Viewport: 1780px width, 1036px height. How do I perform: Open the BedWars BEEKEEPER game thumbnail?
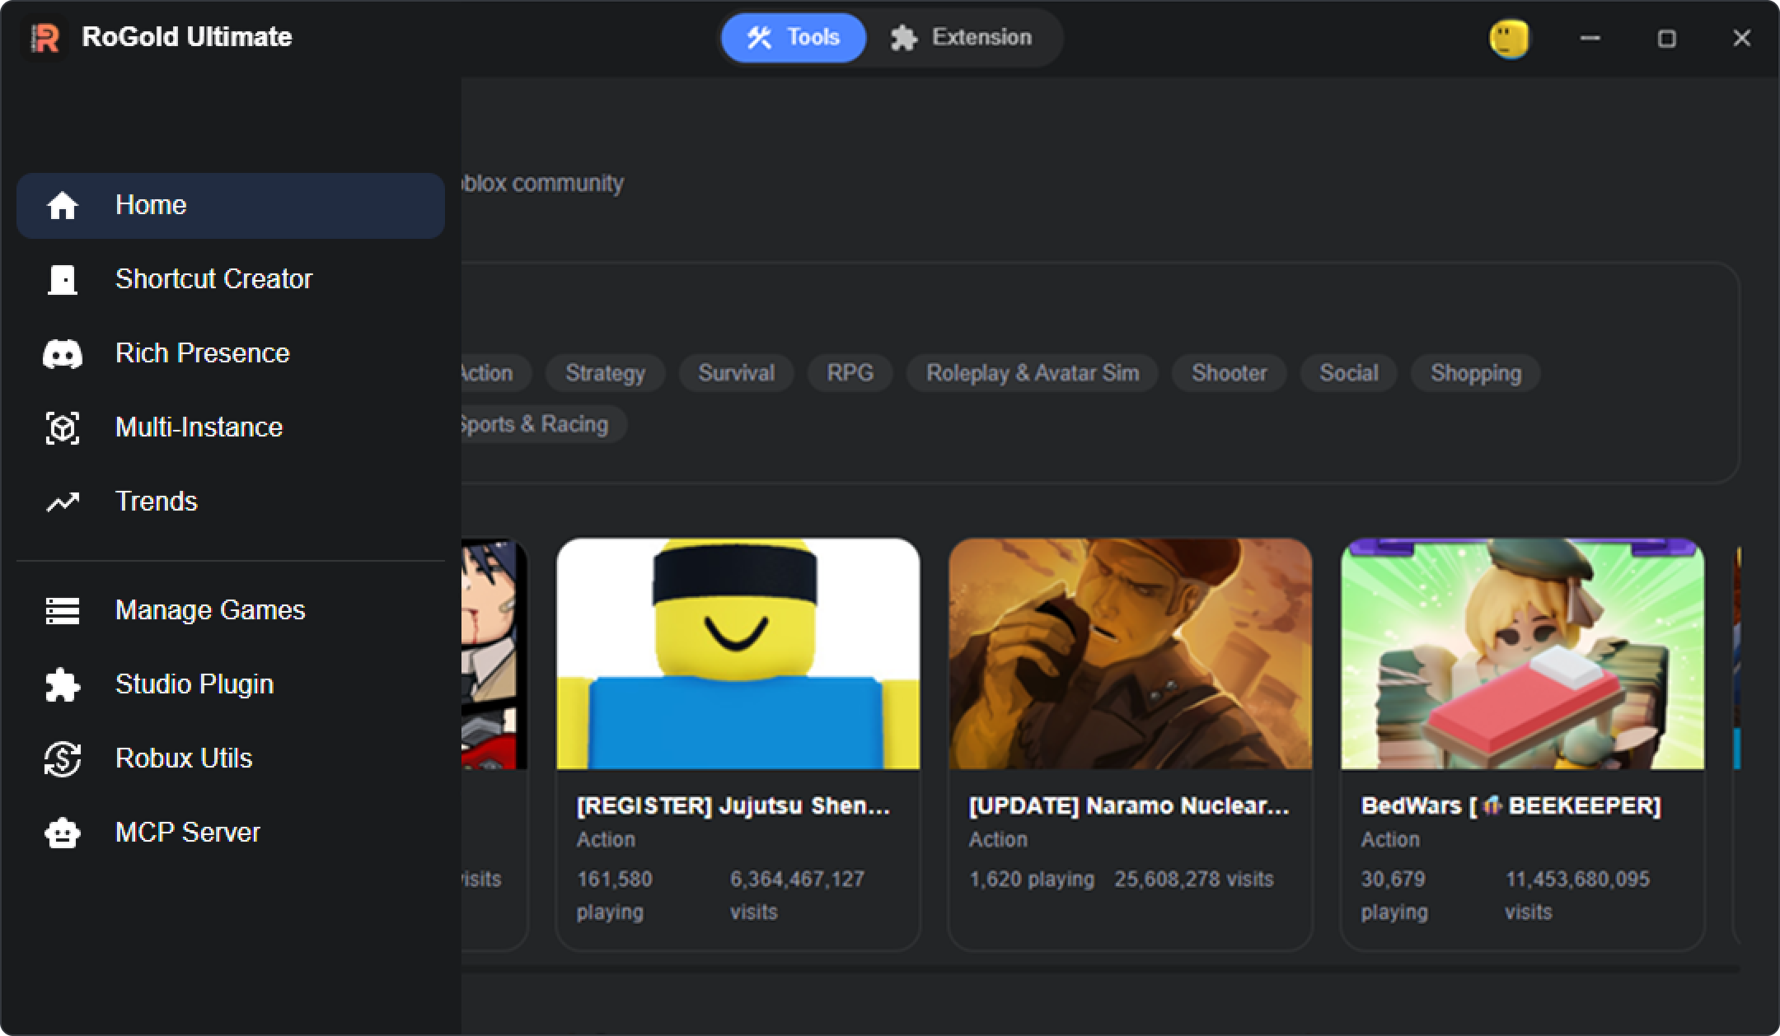pyautogui.click(x=1523, y=654)
